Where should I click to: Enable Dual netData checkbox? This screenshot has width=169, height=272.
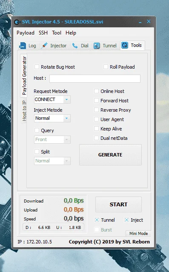click(x=96, y=138)
